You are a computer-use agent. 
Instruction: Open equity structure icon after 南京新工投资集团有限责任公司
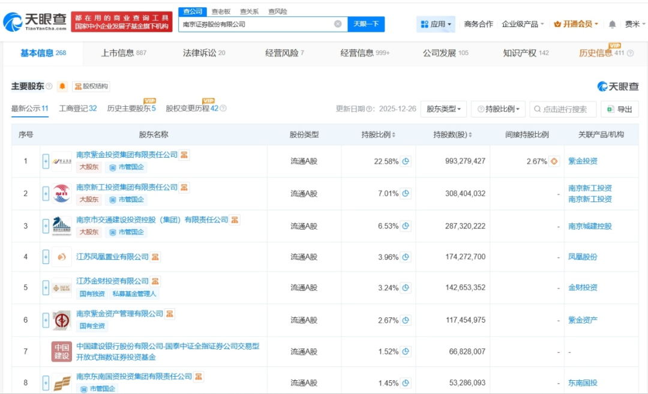coord(184,187)
